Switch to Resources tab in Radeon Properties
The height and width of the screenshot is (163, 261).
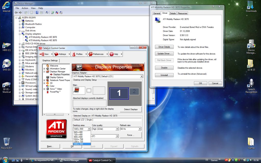pyautogui.click(x=182, y=13)
